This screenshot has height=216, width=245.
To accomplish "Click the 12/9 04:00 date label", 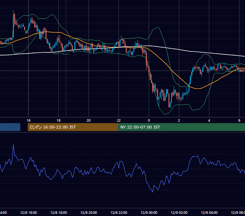I will click(x=209, y=212).
